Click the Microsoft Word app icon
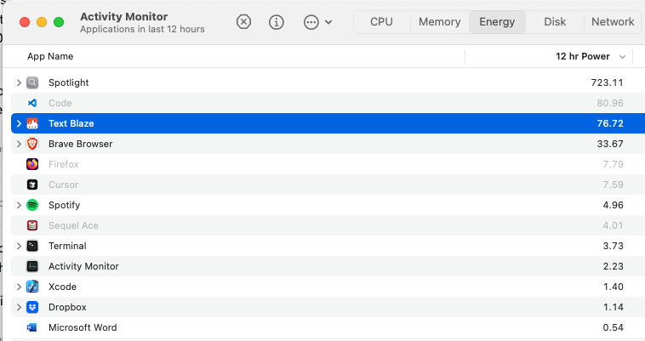 click(x=32, y=327)
